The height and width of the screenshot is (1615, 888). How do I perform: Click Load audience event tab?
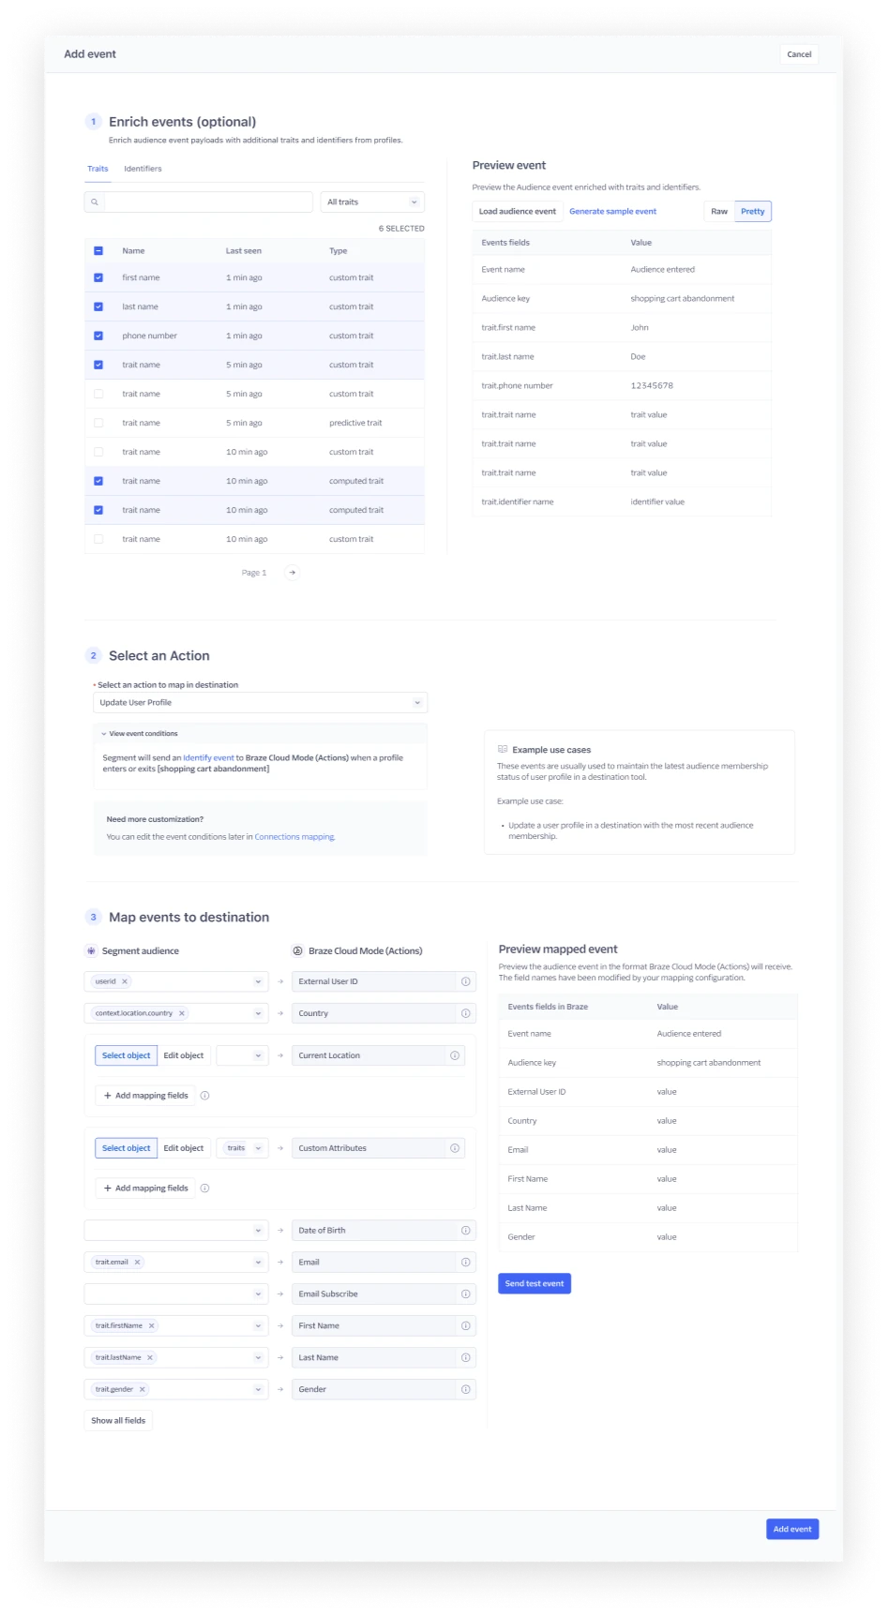pyautogui.click(x=518, y=211)
